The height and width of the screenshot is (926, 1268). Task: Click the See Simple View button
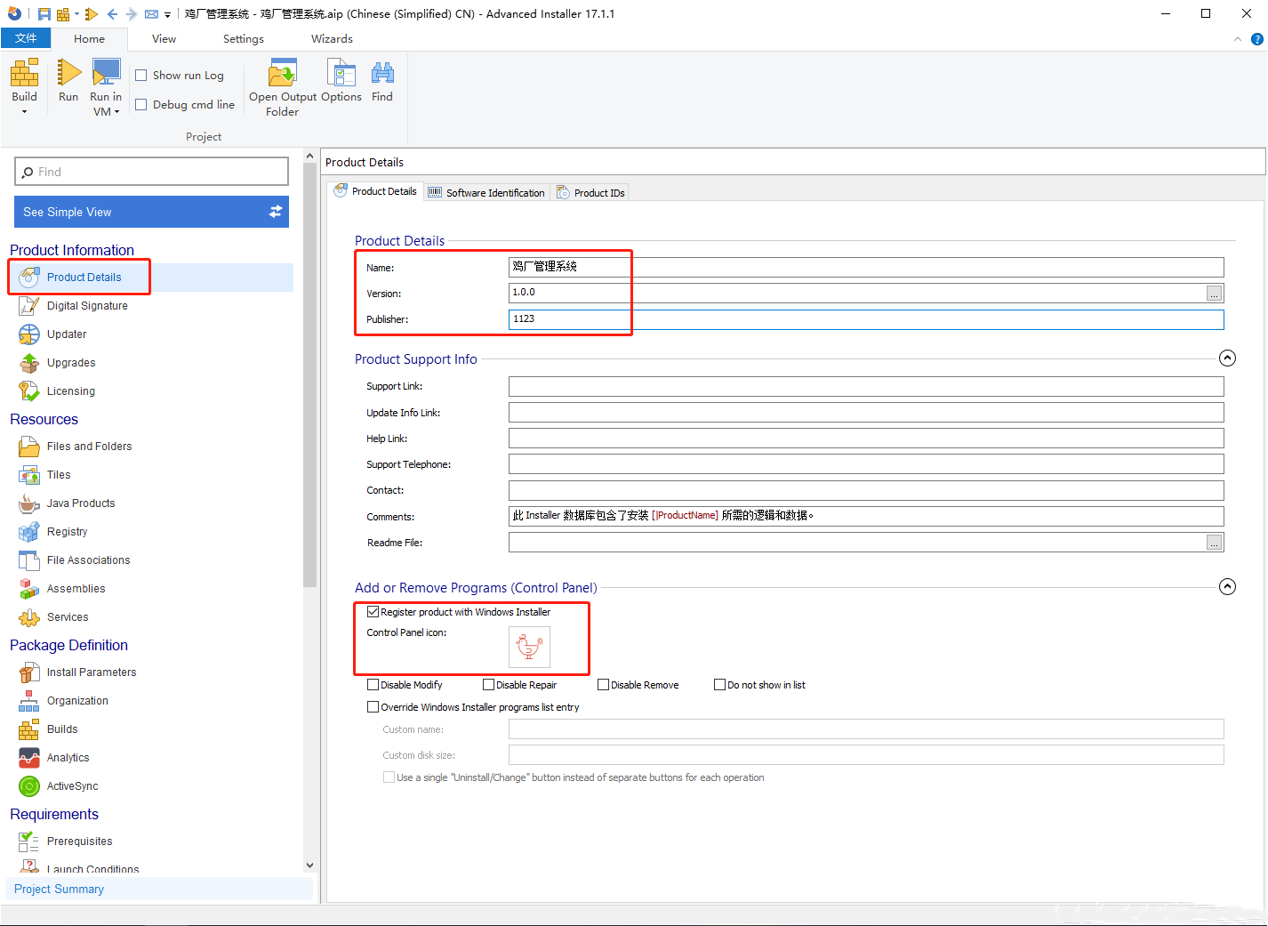pos(151,212)
